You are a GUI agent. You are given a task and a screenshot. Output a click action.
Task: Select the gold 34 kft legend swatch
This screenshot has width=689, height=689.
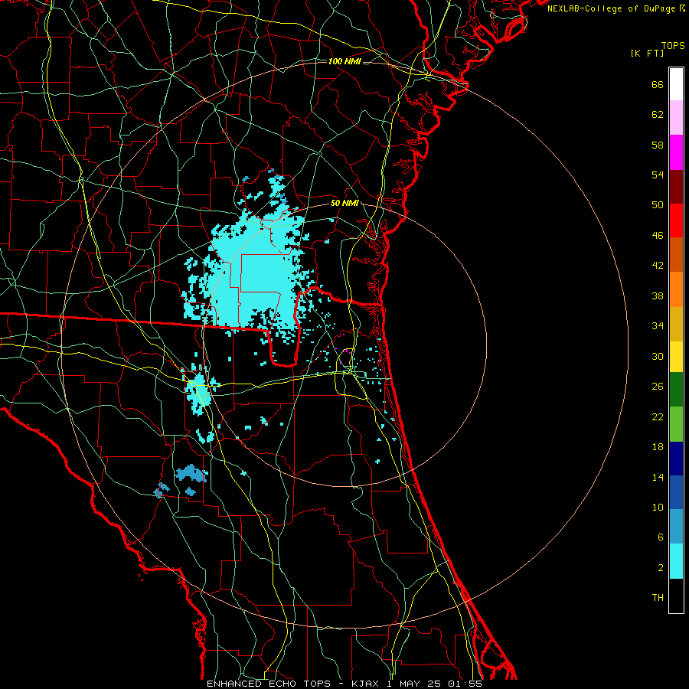[x=676, y=324]
